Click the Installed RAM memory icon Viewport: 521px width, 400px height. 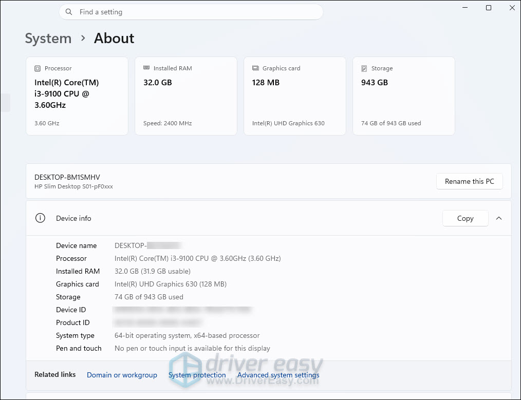(x=146, y=68)
